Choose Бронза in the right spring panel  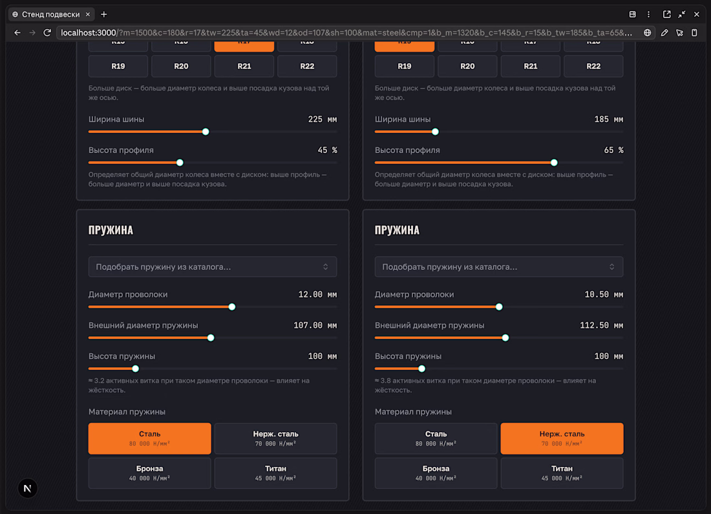click(x=436, y=473)
